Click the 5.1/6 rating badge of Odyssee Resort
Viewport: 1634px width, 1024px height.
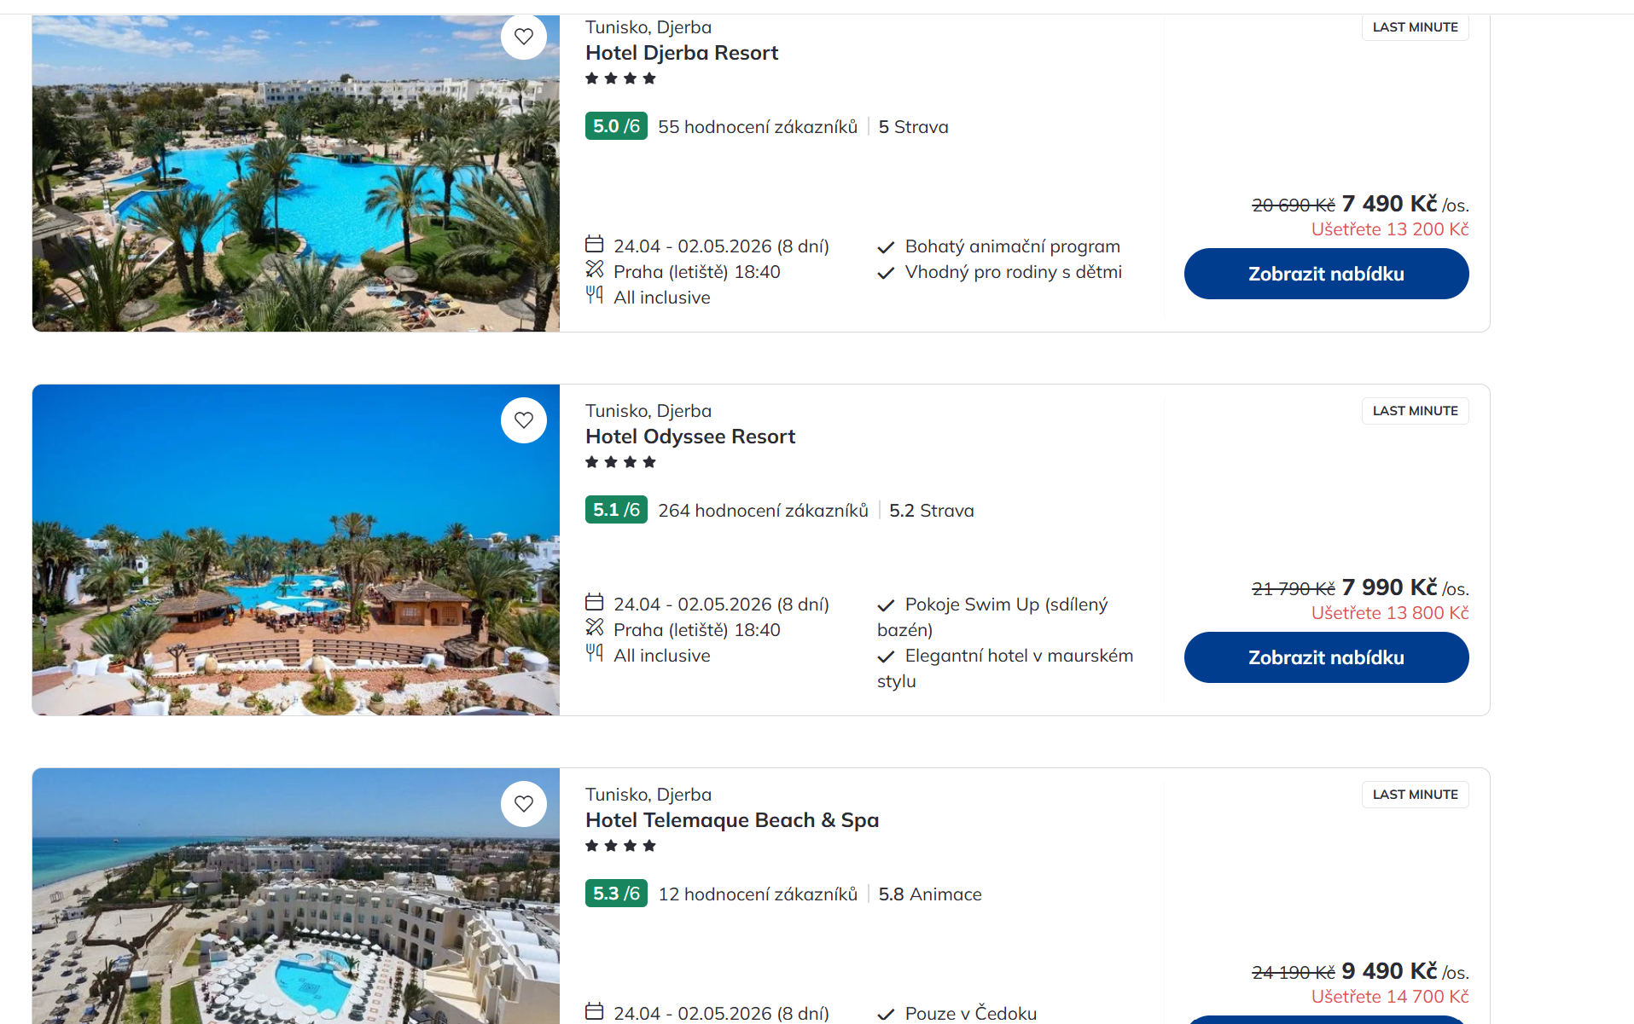[616, 510]
